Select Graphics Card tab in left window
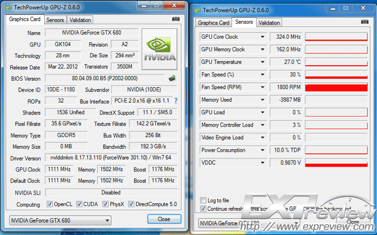 (25, 19)
